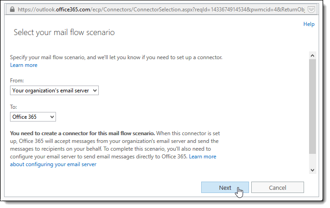The height and width of the screenshot is (208, 330).
Task: Click the padlock icon in the address bar
Action: coord(13,9)
